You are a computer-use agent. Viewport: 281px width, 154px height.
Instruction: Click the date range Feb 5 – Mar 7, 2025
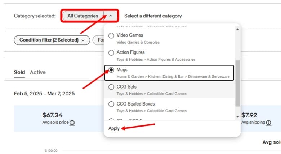pyautogui.click(x=44, y=94)
